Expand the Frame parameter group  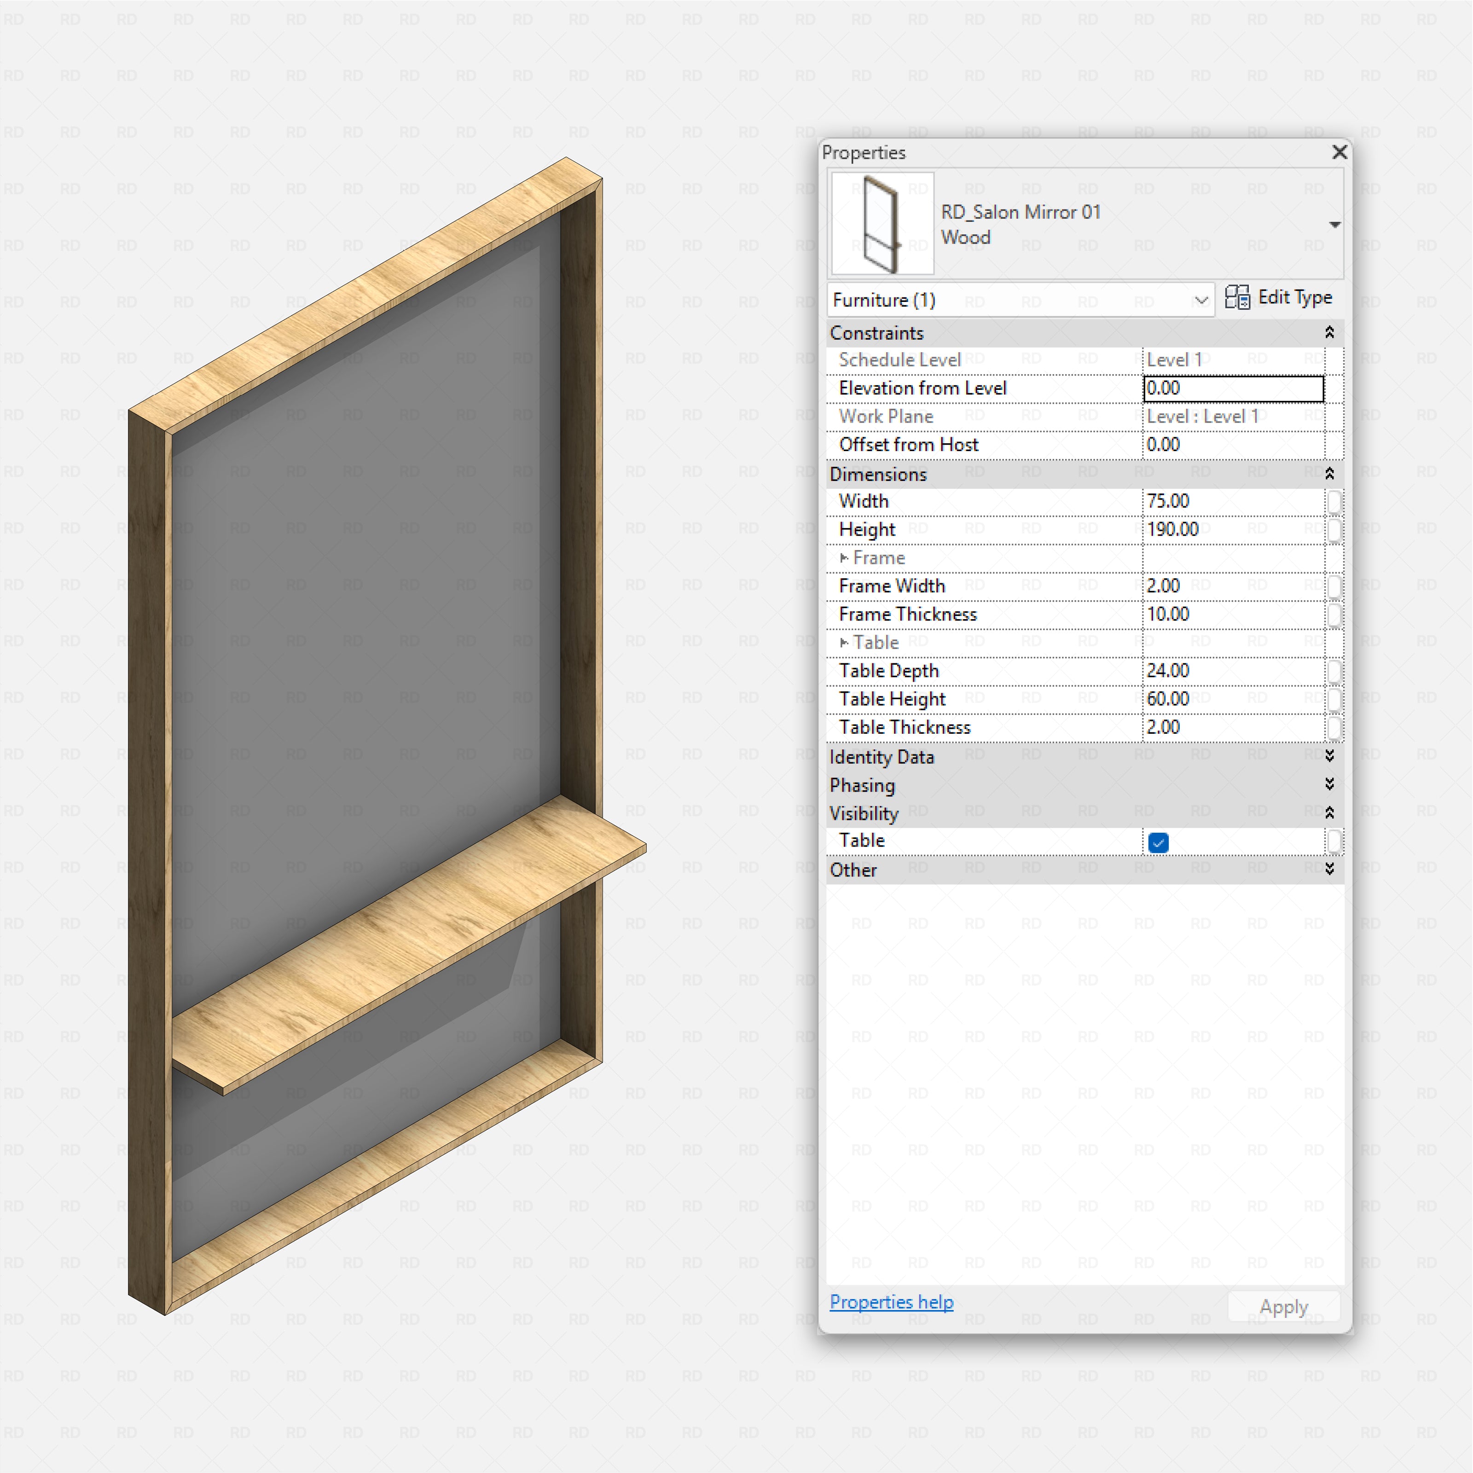pyautogui.click(x=845, y=557)
